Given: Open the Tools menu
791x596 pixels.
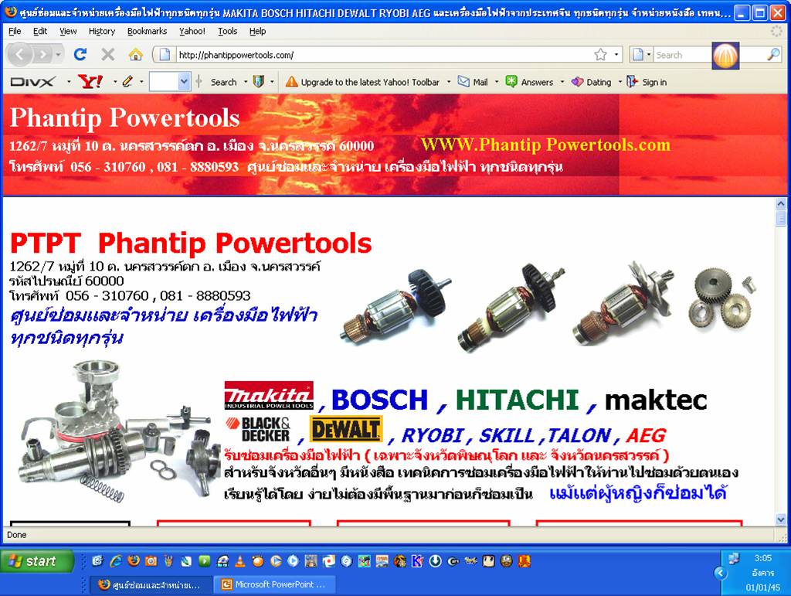Looking at the screenshot, I should pyautogui.click(x=227, y=31).
